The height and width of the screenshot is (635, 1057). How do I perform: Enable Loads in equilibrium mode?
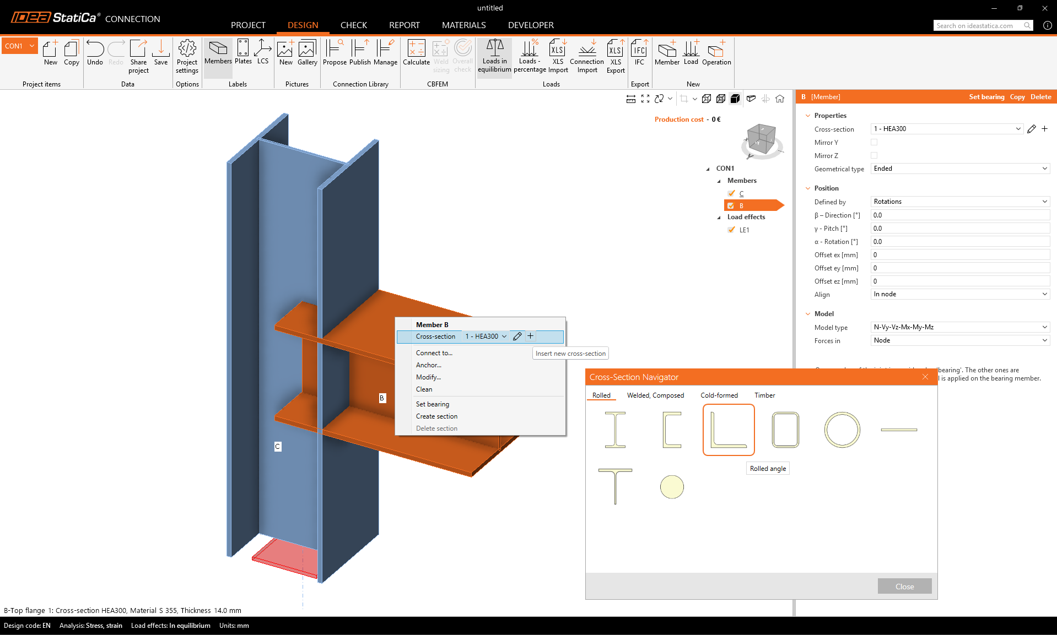[x=494, y=55]
